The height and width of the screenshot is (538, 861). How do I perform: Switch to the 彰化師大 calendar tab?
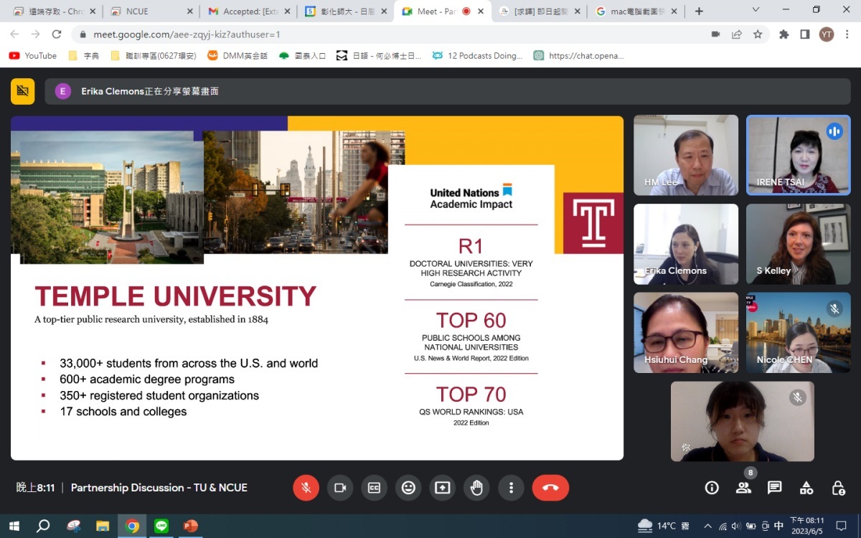click(x=345, y=11)
